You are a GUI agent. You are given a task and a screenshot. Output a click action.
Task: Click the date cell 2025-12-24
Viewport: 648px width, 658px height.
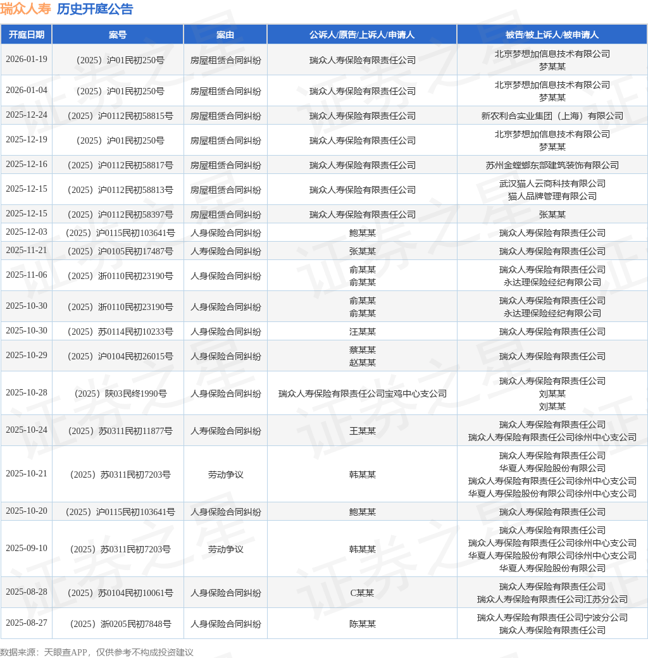click(27, 115)
